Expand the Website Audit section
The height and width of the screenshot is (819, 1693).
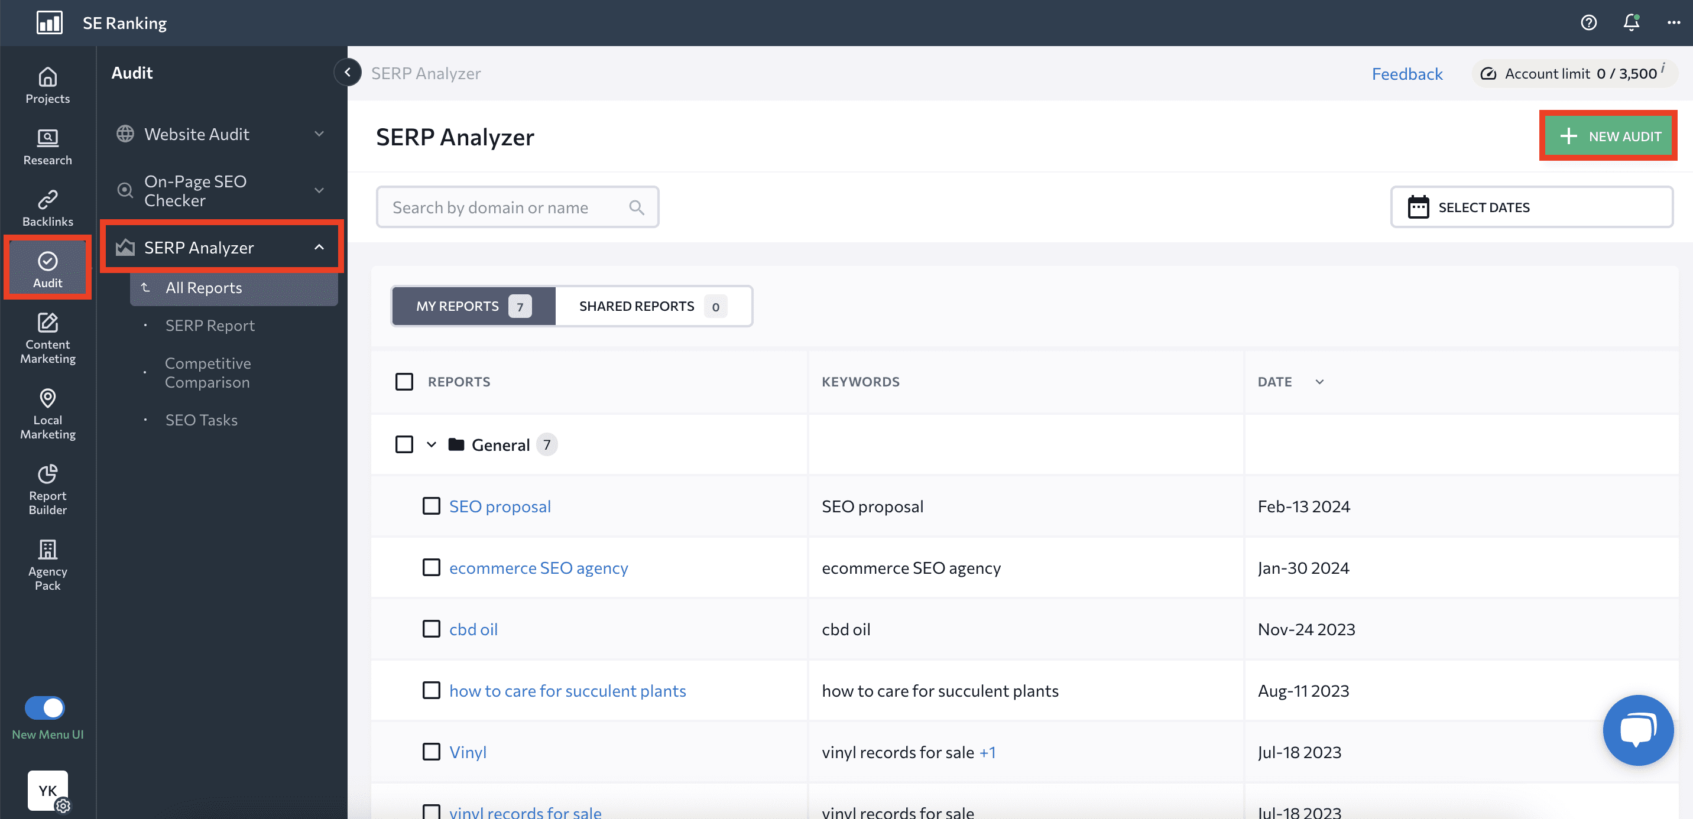[x=197, y=134]
